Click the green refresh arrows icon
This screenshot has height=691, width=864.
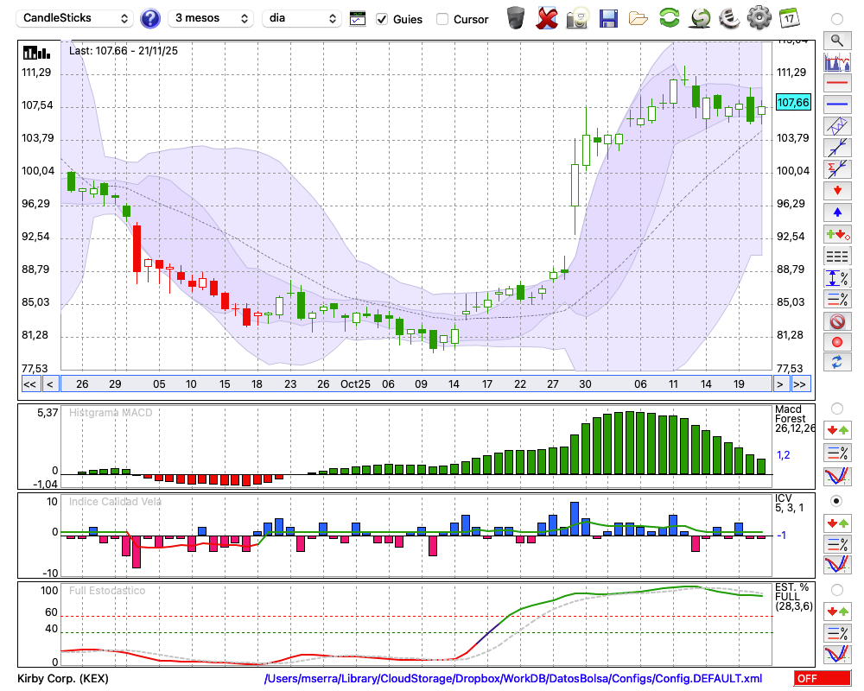coord(669,18)
